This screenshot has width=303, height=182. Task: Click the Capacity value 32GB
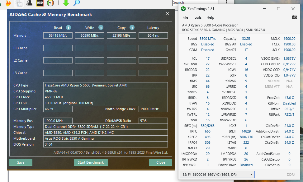click(x=246, y=39)
